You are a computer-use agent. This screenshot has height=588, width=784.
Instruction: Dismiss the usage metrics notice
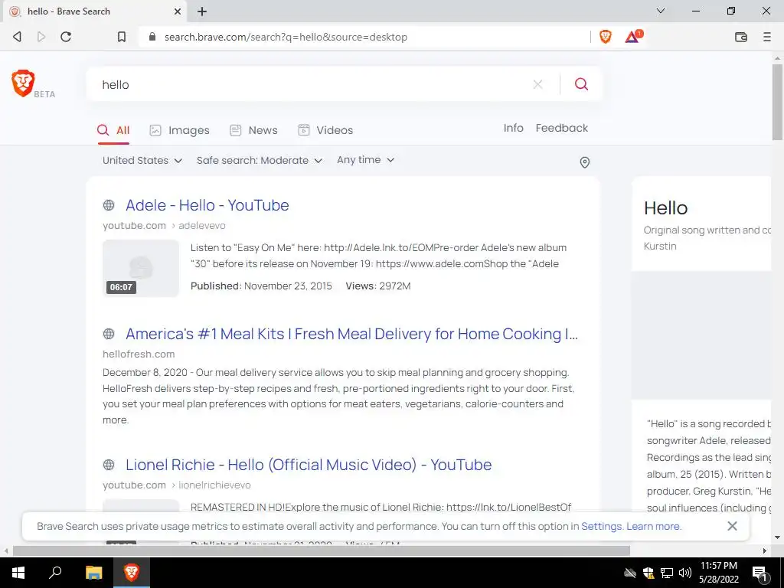pos(732,526)
